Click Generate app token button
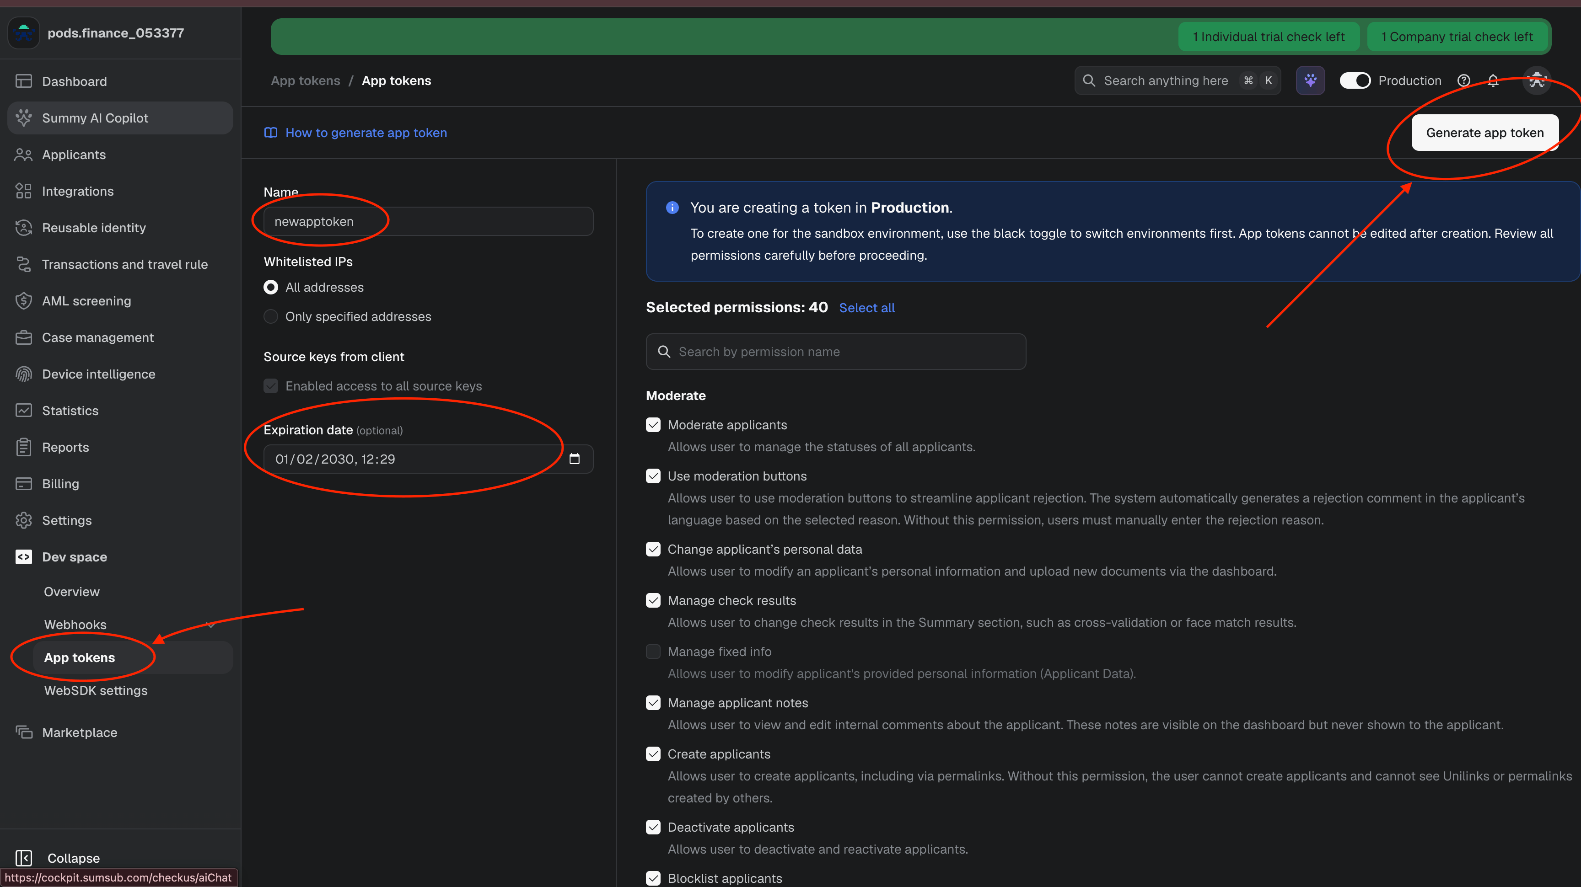The image size is (1581, 887). tap(1484, 133)
